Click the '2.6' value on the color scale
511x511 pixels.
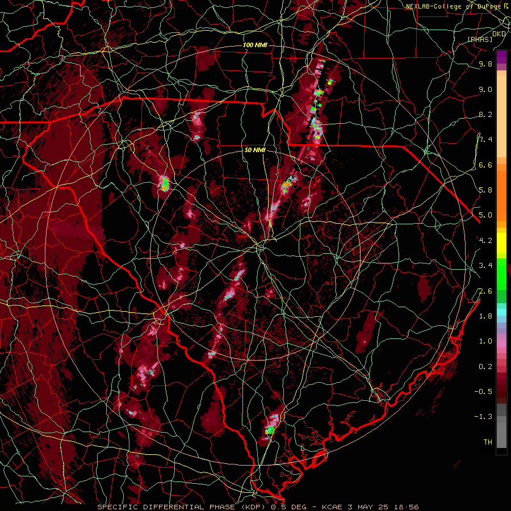point(485,291)
